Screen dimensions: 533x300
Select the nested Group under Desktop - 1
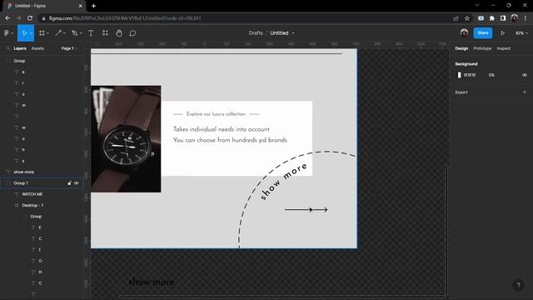[42, 217]
